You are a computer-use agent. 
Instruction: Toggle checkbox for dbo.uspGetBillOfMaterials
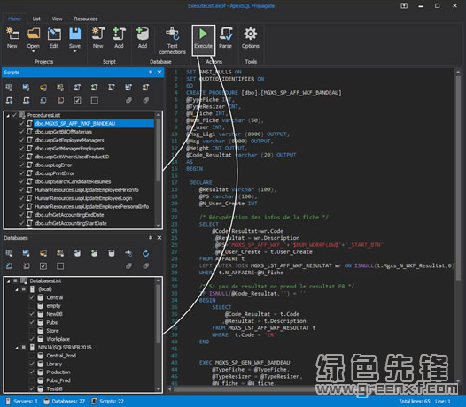click(x=21, y=132)
